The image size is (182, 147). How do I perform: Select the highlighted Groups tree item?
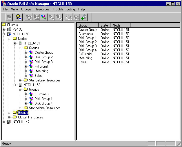(x=23, y=113)
